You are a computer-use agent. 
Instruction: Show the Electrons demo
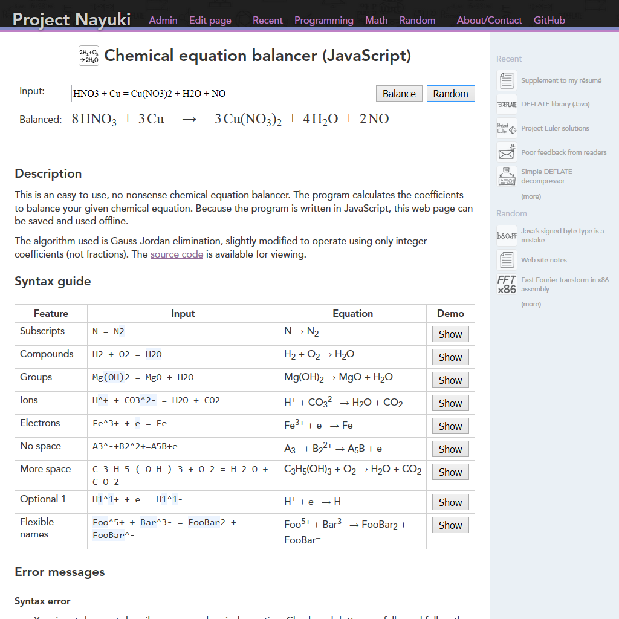(x=450, y=426)
